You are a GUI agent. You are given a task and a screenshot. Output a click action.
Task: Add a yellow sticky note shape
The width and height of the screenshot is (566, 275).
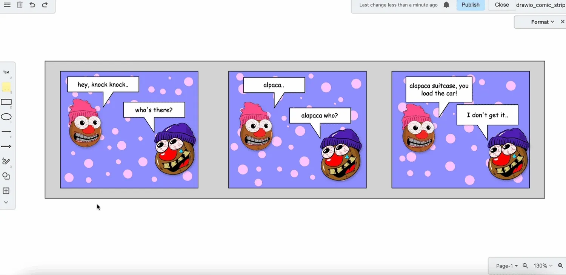click(x=6, y=87)
